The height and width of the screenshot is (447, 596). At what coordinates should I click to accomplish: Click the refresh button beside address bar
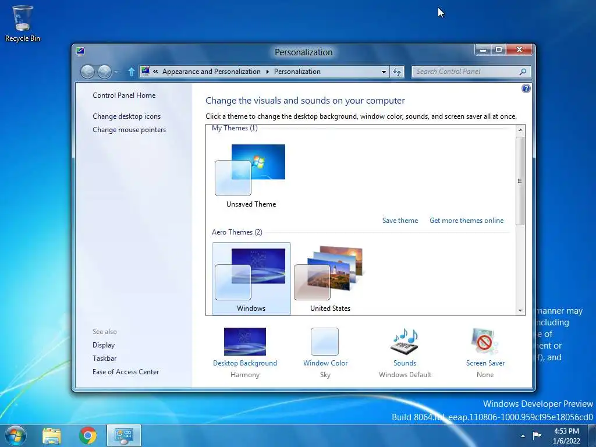pyautogui.click(x=396, y=72)
